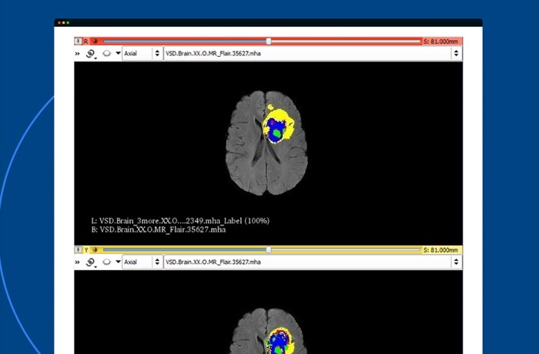Open the volume selector in Red slice view

point(312,54)
